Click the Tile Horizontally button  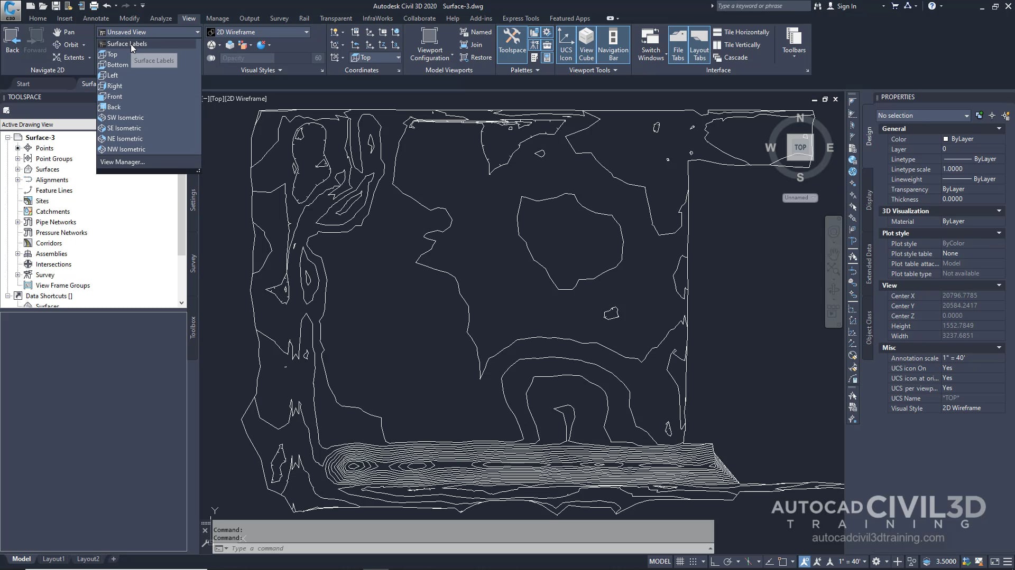[x=741, y=32]
